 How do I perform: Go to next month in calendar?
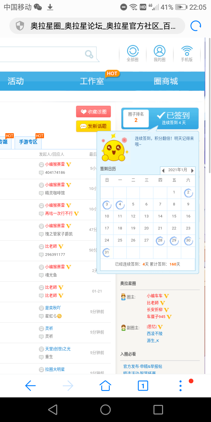click(192, 170)
